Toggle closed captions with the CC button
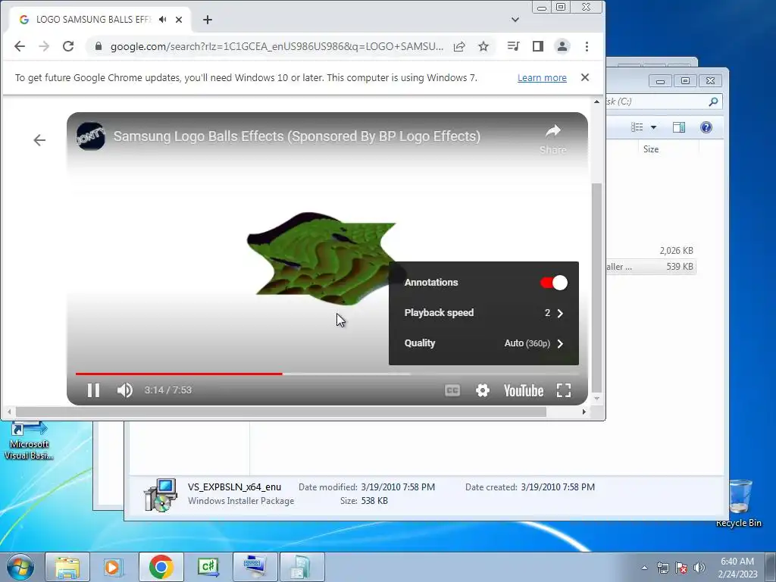 click(452, 390)
